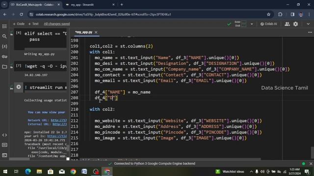Add a new Code cell
314x176 pixels.
click(19, 24)
